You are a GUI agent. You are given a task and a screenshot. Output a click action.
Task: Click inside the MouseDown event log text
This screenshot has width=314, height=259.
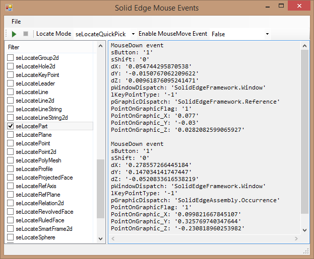point(204,137)
